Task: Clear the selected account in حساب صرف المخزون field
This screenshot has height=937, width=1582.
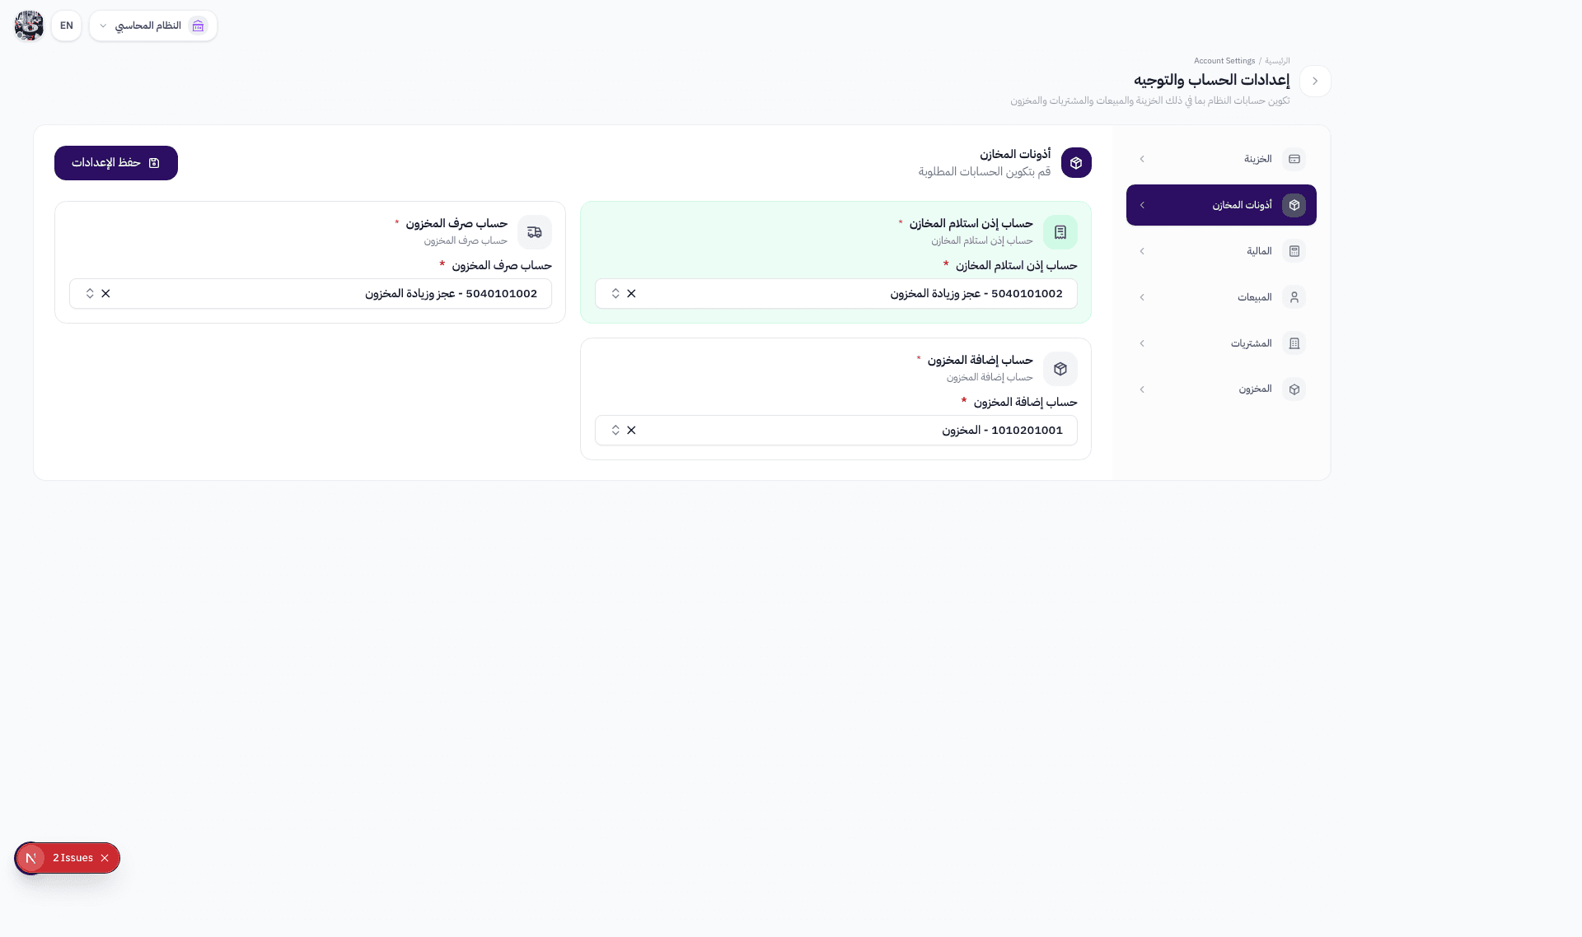Action: 105,293
